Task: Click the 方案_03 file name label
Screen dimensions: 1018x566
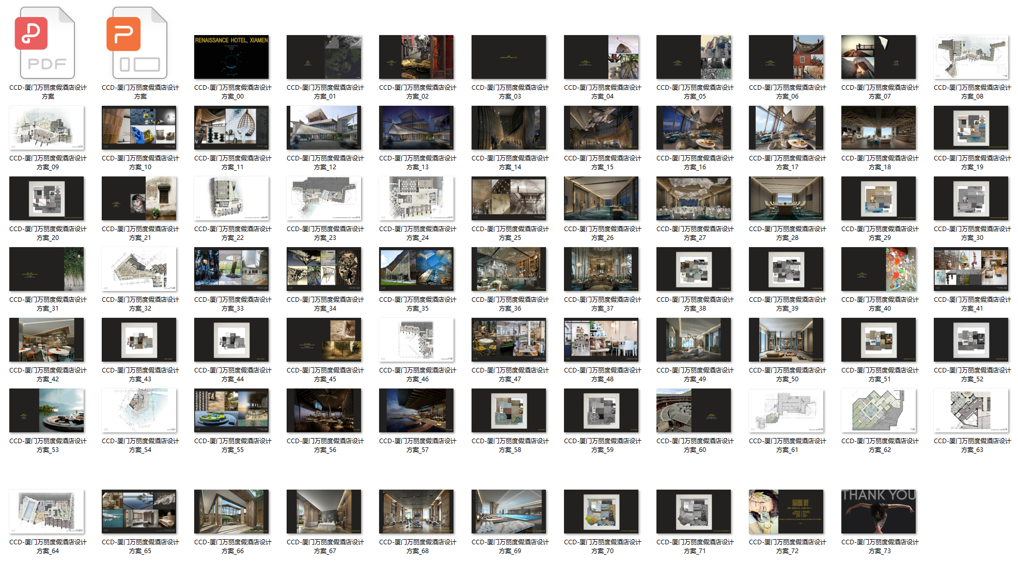Action: 510,92
